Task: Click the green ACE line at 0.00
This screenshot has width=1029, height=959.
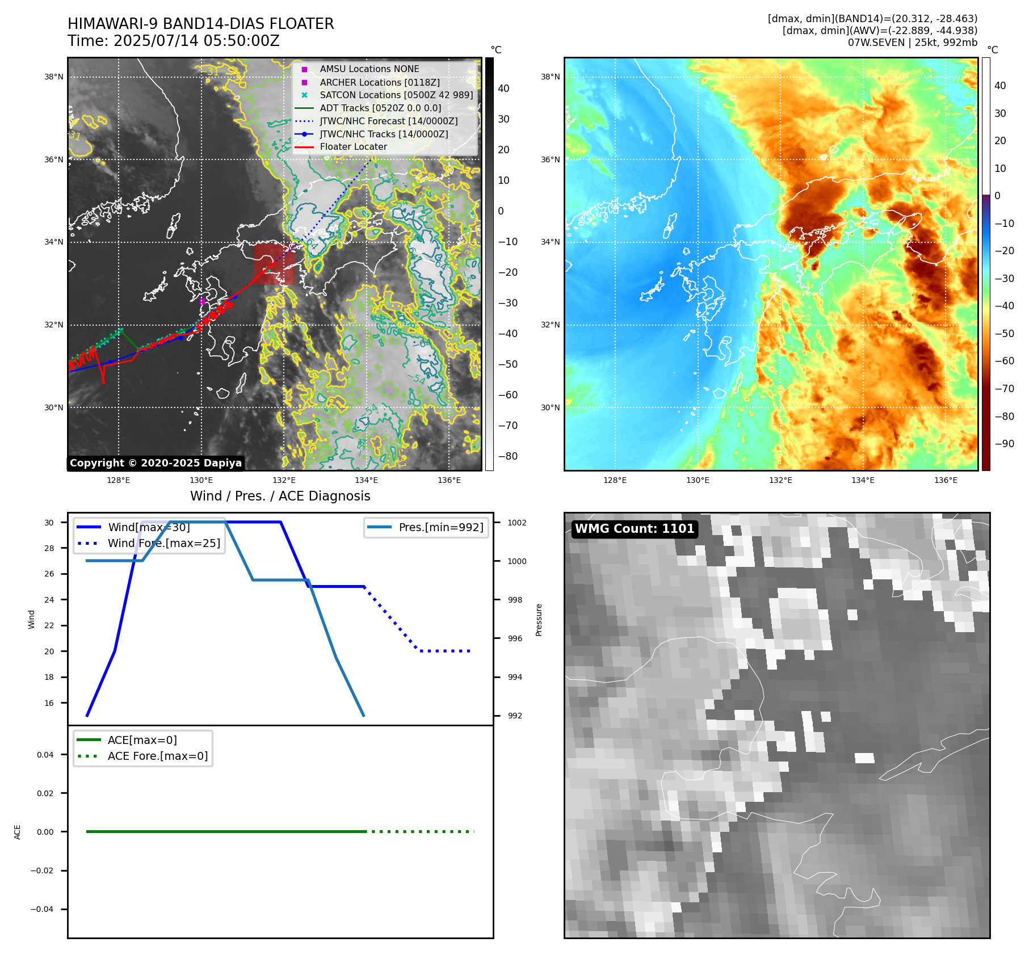Action: (x=226, y=831)
